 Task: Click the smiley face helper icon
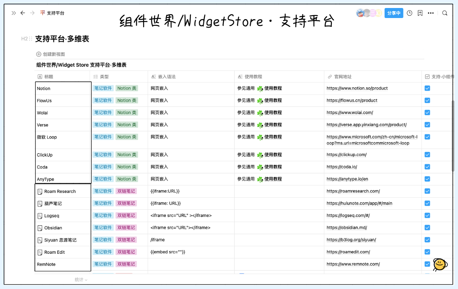click(440, 264)
